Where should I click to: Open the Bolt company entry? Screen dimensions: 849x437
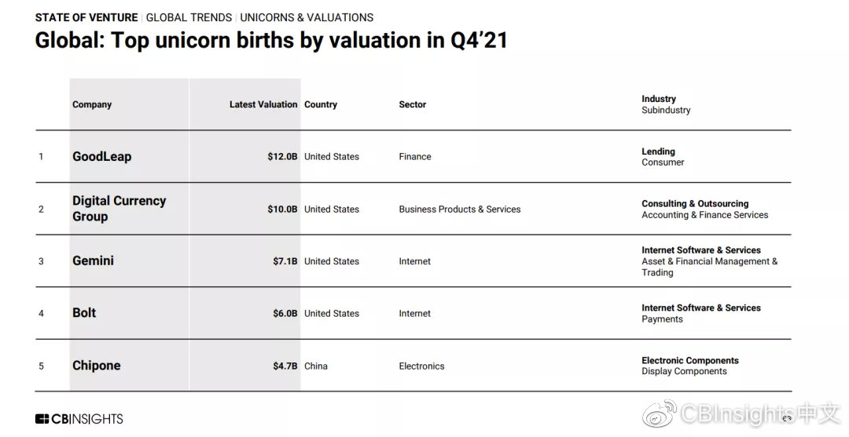[x=84, y=312]
